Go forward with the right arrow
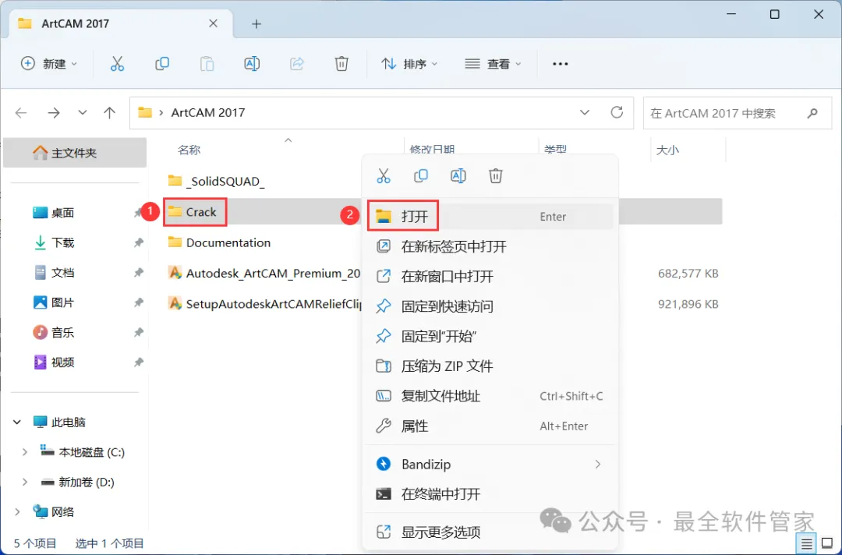Viewport: 842px width, 555px height. coord(54,113)
